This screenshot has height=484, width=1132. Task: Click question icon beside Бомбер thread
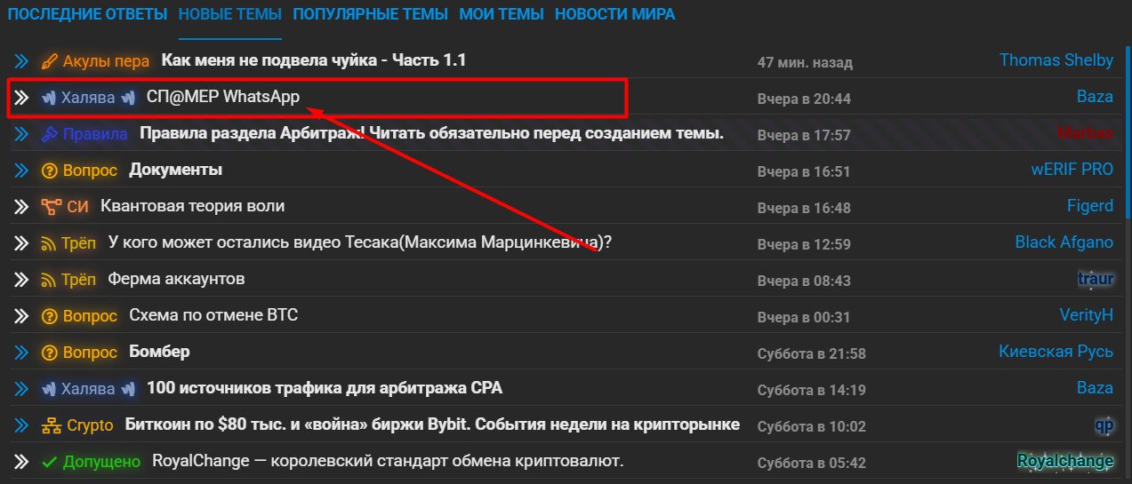50,353
